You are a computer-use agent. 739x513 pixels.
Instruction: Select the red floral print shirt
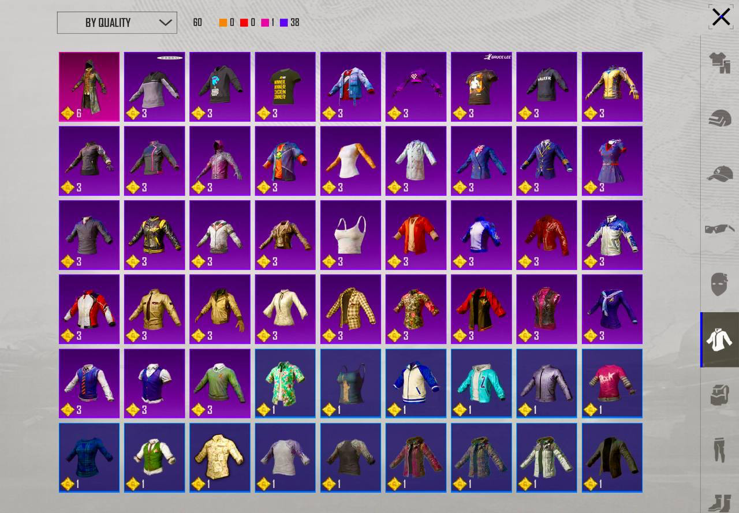coord(416,309)
